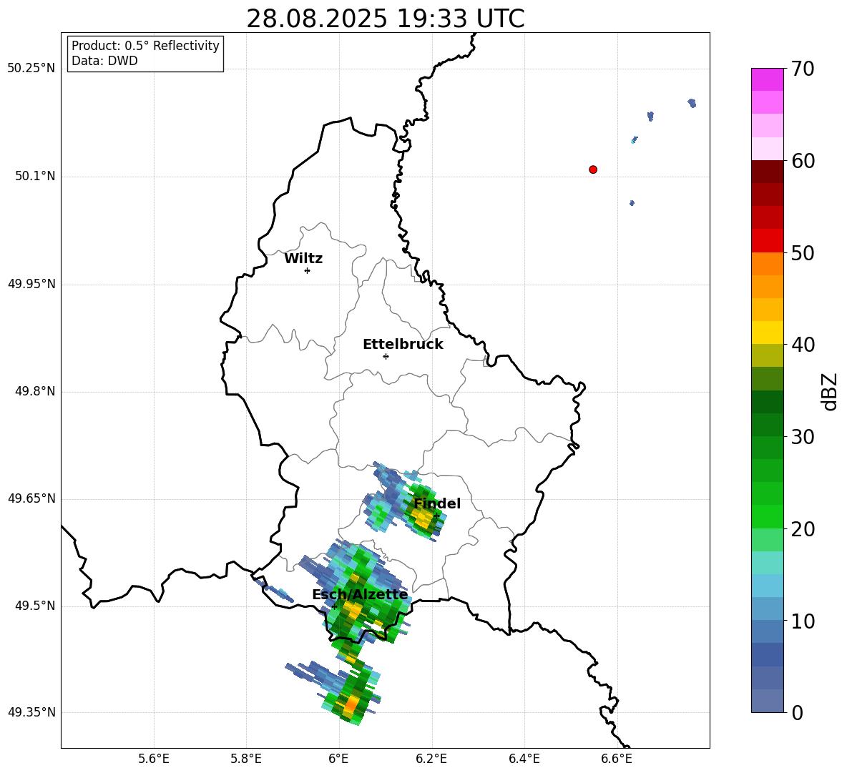
Task: Click the Esch/Alzette city label
Action: (x=360, y=594)
